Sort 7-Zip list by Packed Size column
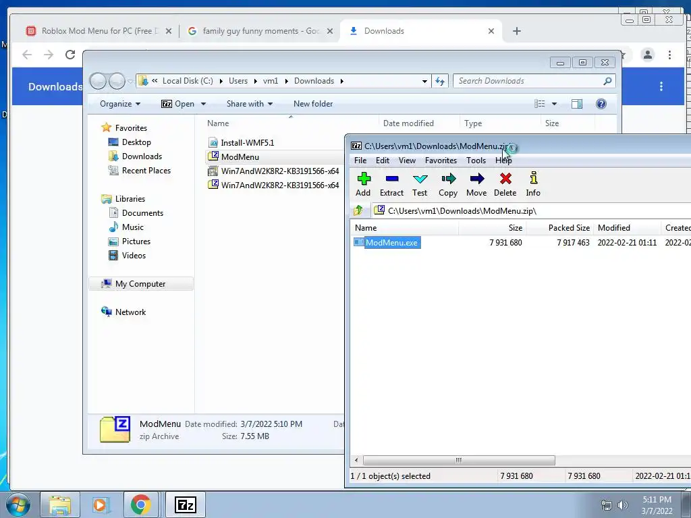The height and width of the screenshot is (518, 691). [559, 228]
